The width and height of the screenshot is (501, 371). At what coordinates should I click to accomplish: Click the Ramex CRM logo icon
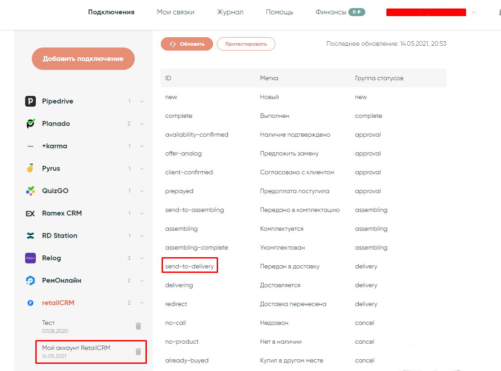[x=30, y=213]
